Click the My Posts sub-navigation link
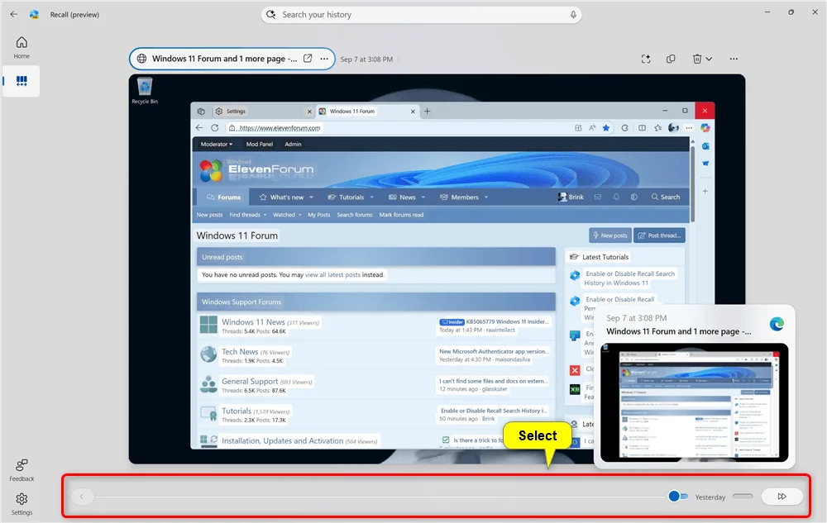The width and height of the screenshot is (827, 523). point(319,215)
